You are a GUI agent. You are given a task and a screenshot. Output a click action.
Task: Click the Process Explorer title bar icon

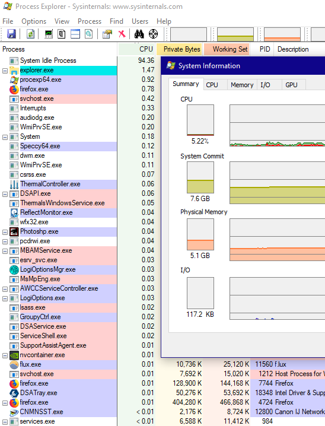click(8, 6)
